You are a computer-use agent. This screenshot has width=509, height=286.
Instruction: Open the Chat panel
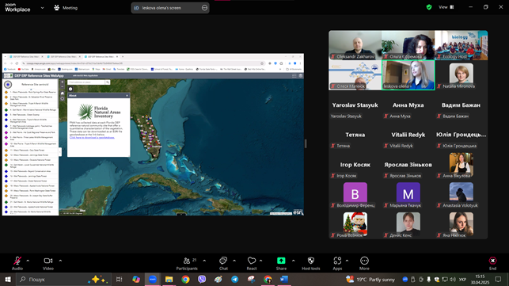tap(223, 263)
